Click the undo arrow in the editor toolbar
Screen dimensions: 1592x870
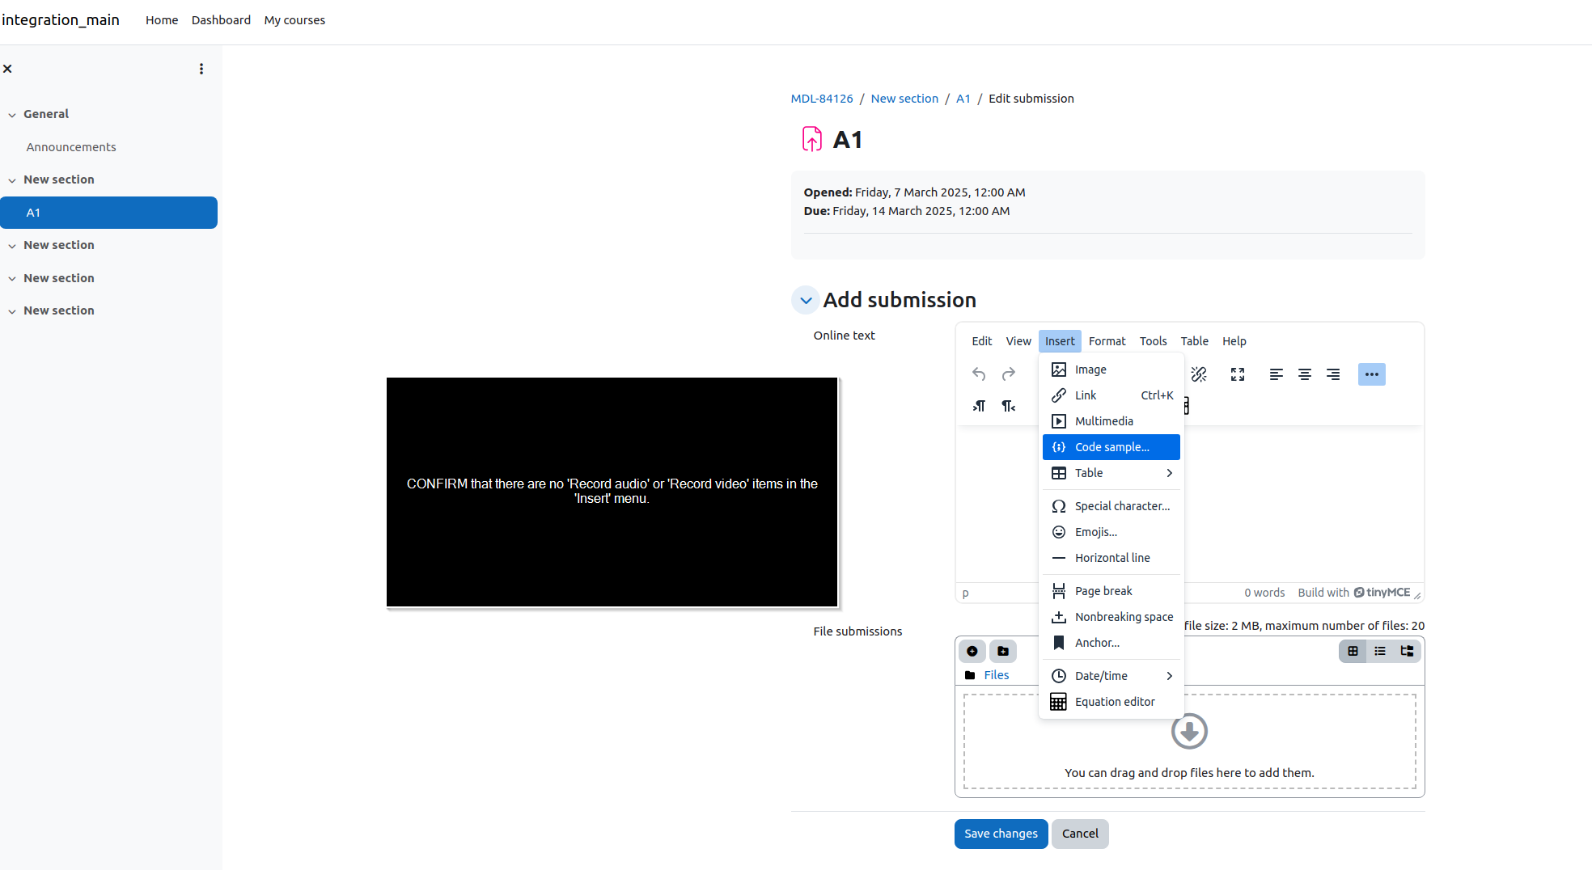point(979,374)
